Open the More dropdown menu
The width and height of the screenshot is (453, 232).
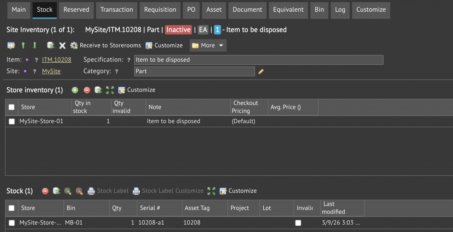pos(208,45)
